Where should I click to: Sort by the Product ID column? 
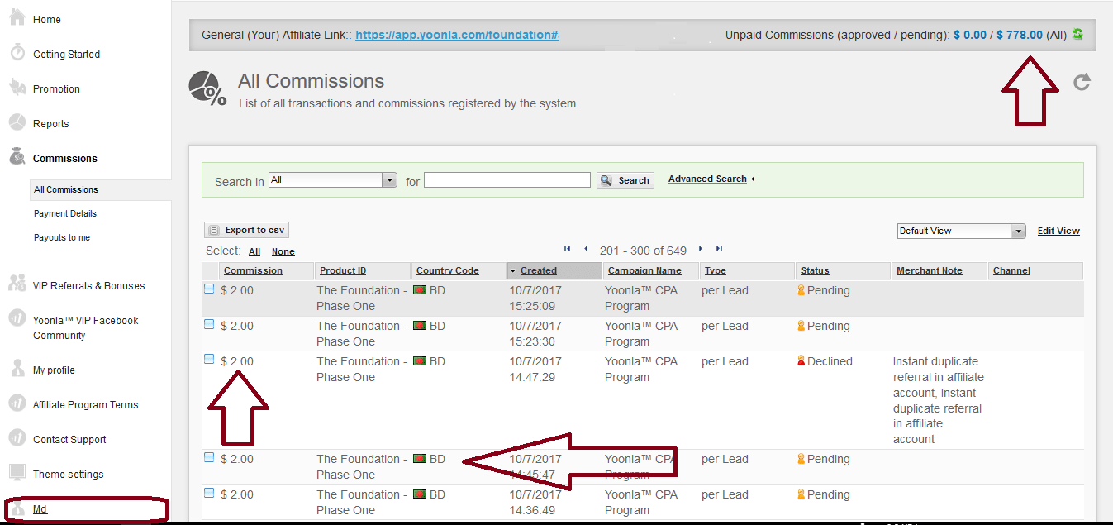click(343, 270)
